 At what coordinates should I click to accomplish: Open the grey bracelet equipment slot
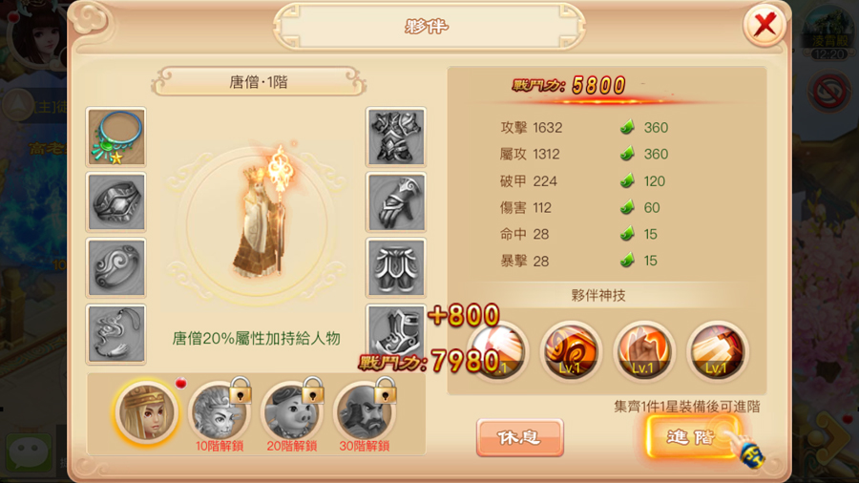point(116,202)
